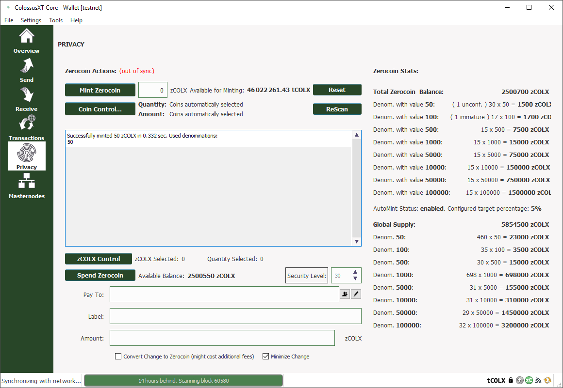Viewport: 563px width, 388px height.
Task: Click the Global Supply 'Denom. 50000' row
Action: coord(461,313)
